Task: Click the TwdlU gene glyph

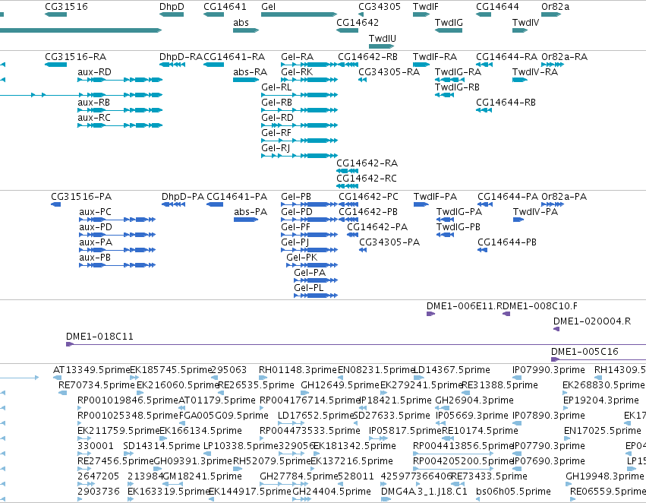Action: 382,46
